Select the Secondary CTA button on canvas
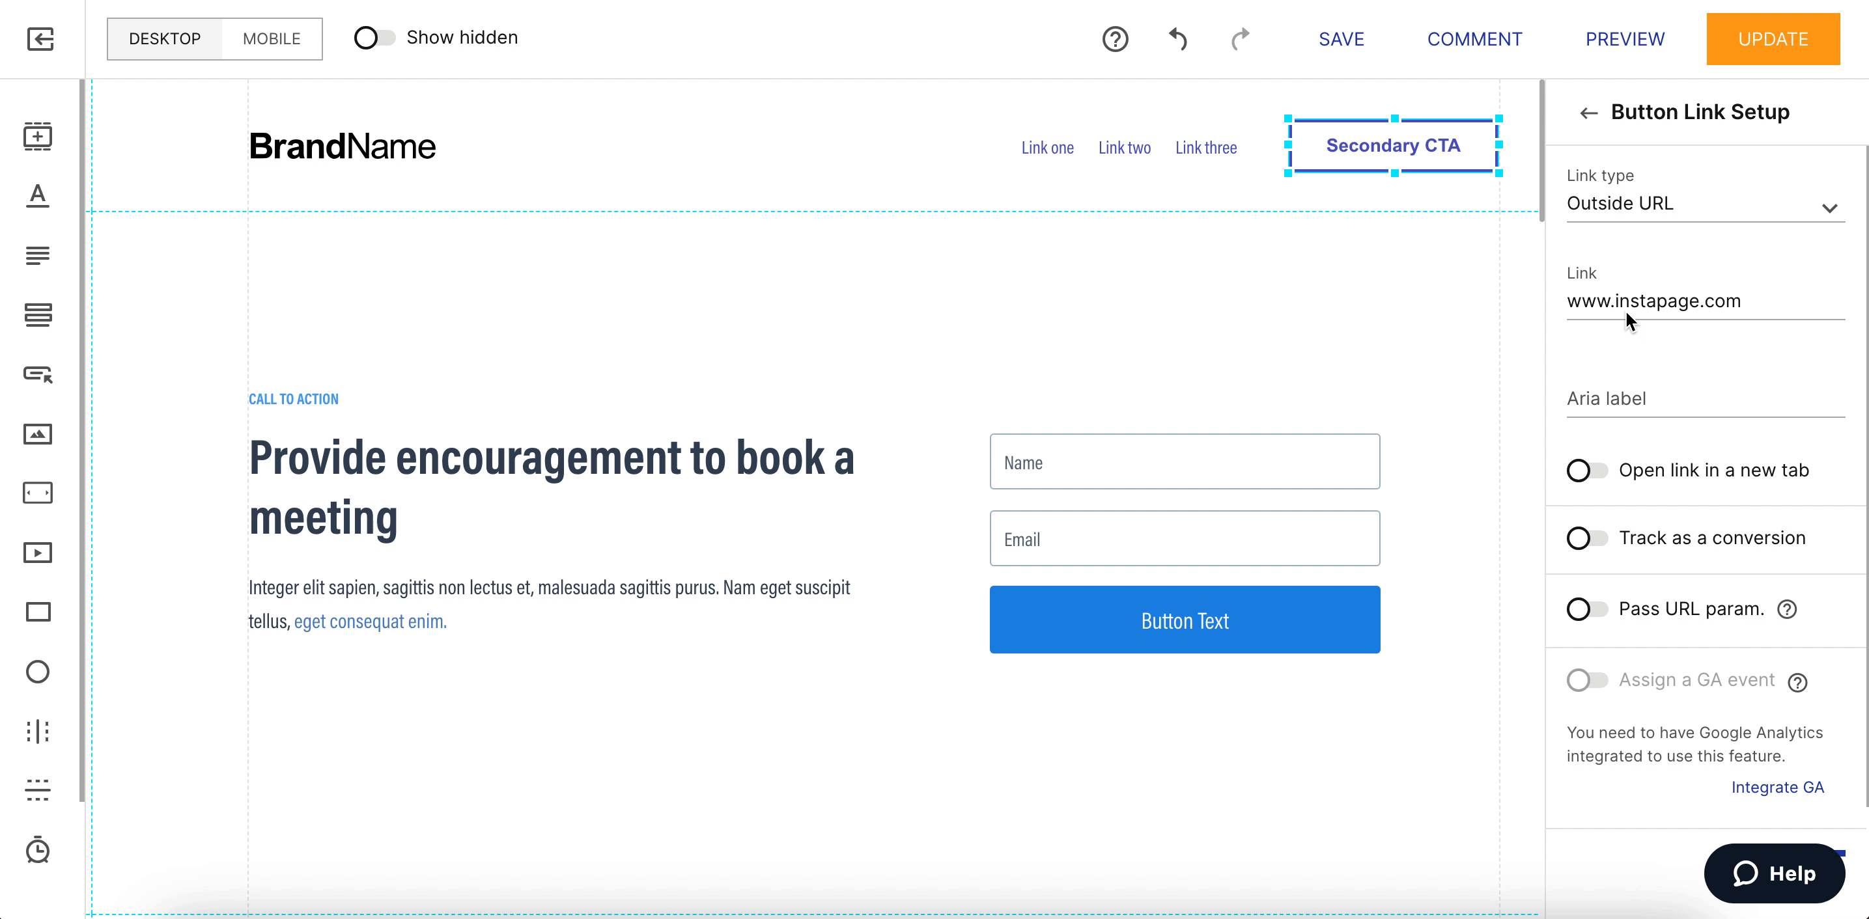Image resolution: width=1869 pixels, height=919 pixels. (x=1393, y=146)
